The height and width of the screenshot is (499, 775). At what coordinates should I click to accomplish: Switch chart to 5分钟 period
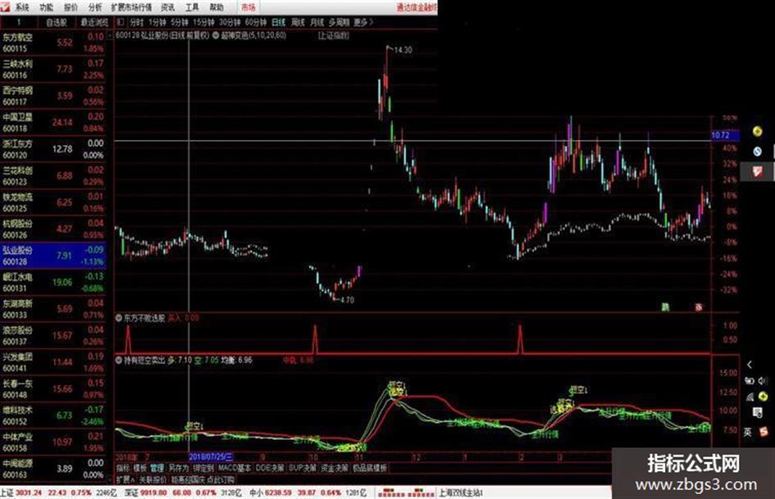point(180,22)
